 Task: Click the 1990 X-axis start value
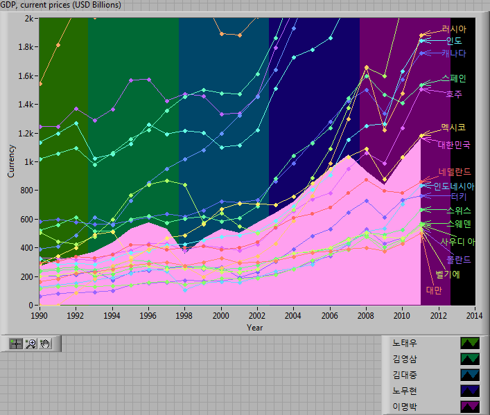point(39,316)
